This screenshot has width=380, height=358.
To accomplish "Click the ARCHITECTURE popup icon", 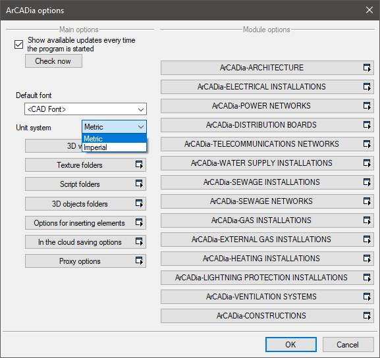I will pos(367,68).
